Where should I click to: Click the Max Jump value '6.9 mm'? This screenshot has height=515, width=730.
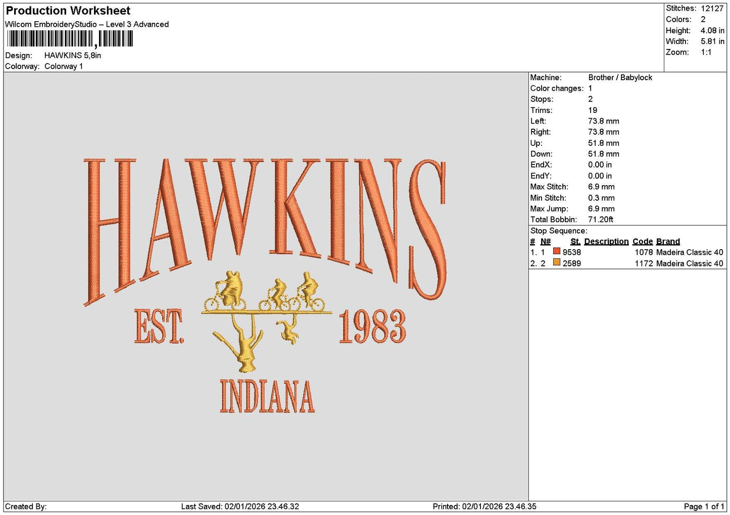pyautogui.click(x=601, y=209)
